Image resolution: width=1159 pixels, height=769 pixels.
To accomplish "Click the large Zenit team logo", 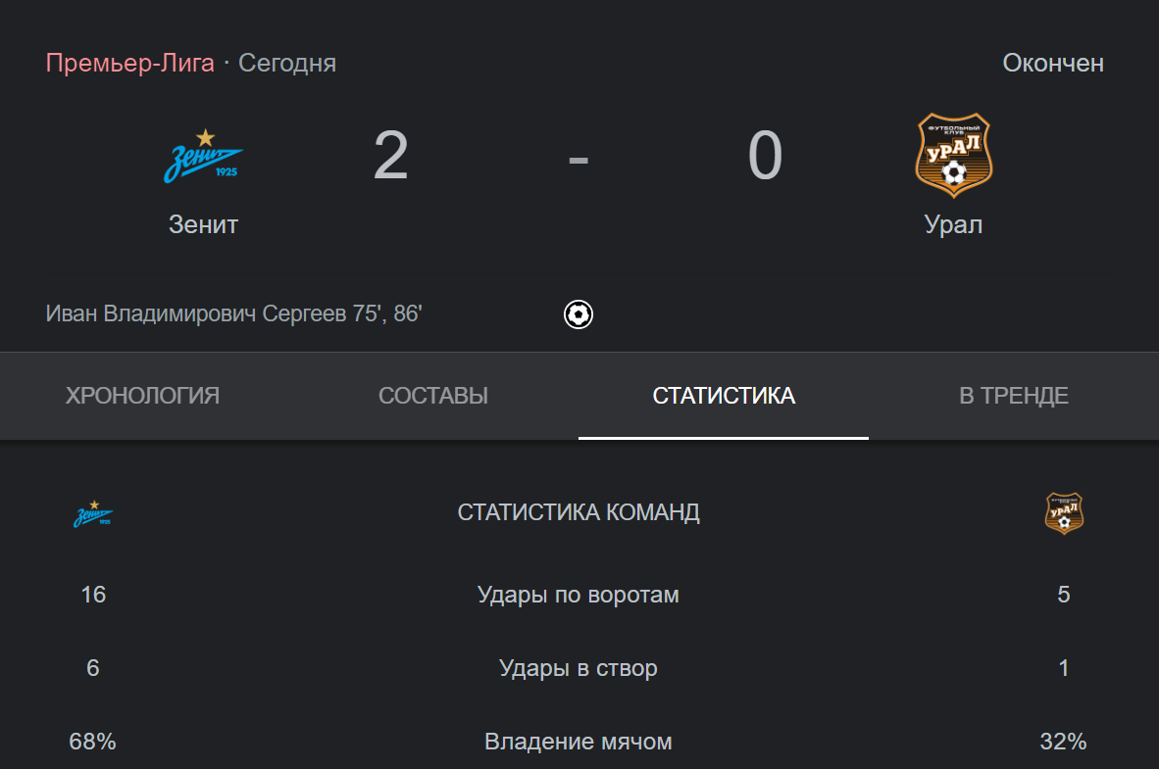I will 203,157.
